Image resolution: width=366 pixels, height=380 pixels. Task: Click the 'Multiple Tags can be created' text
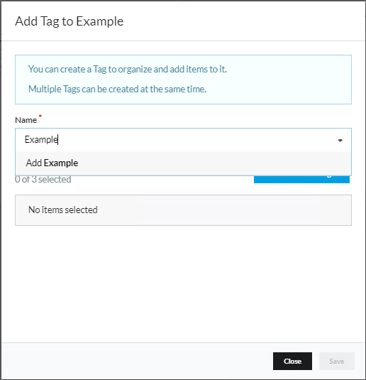click(118, 89)
